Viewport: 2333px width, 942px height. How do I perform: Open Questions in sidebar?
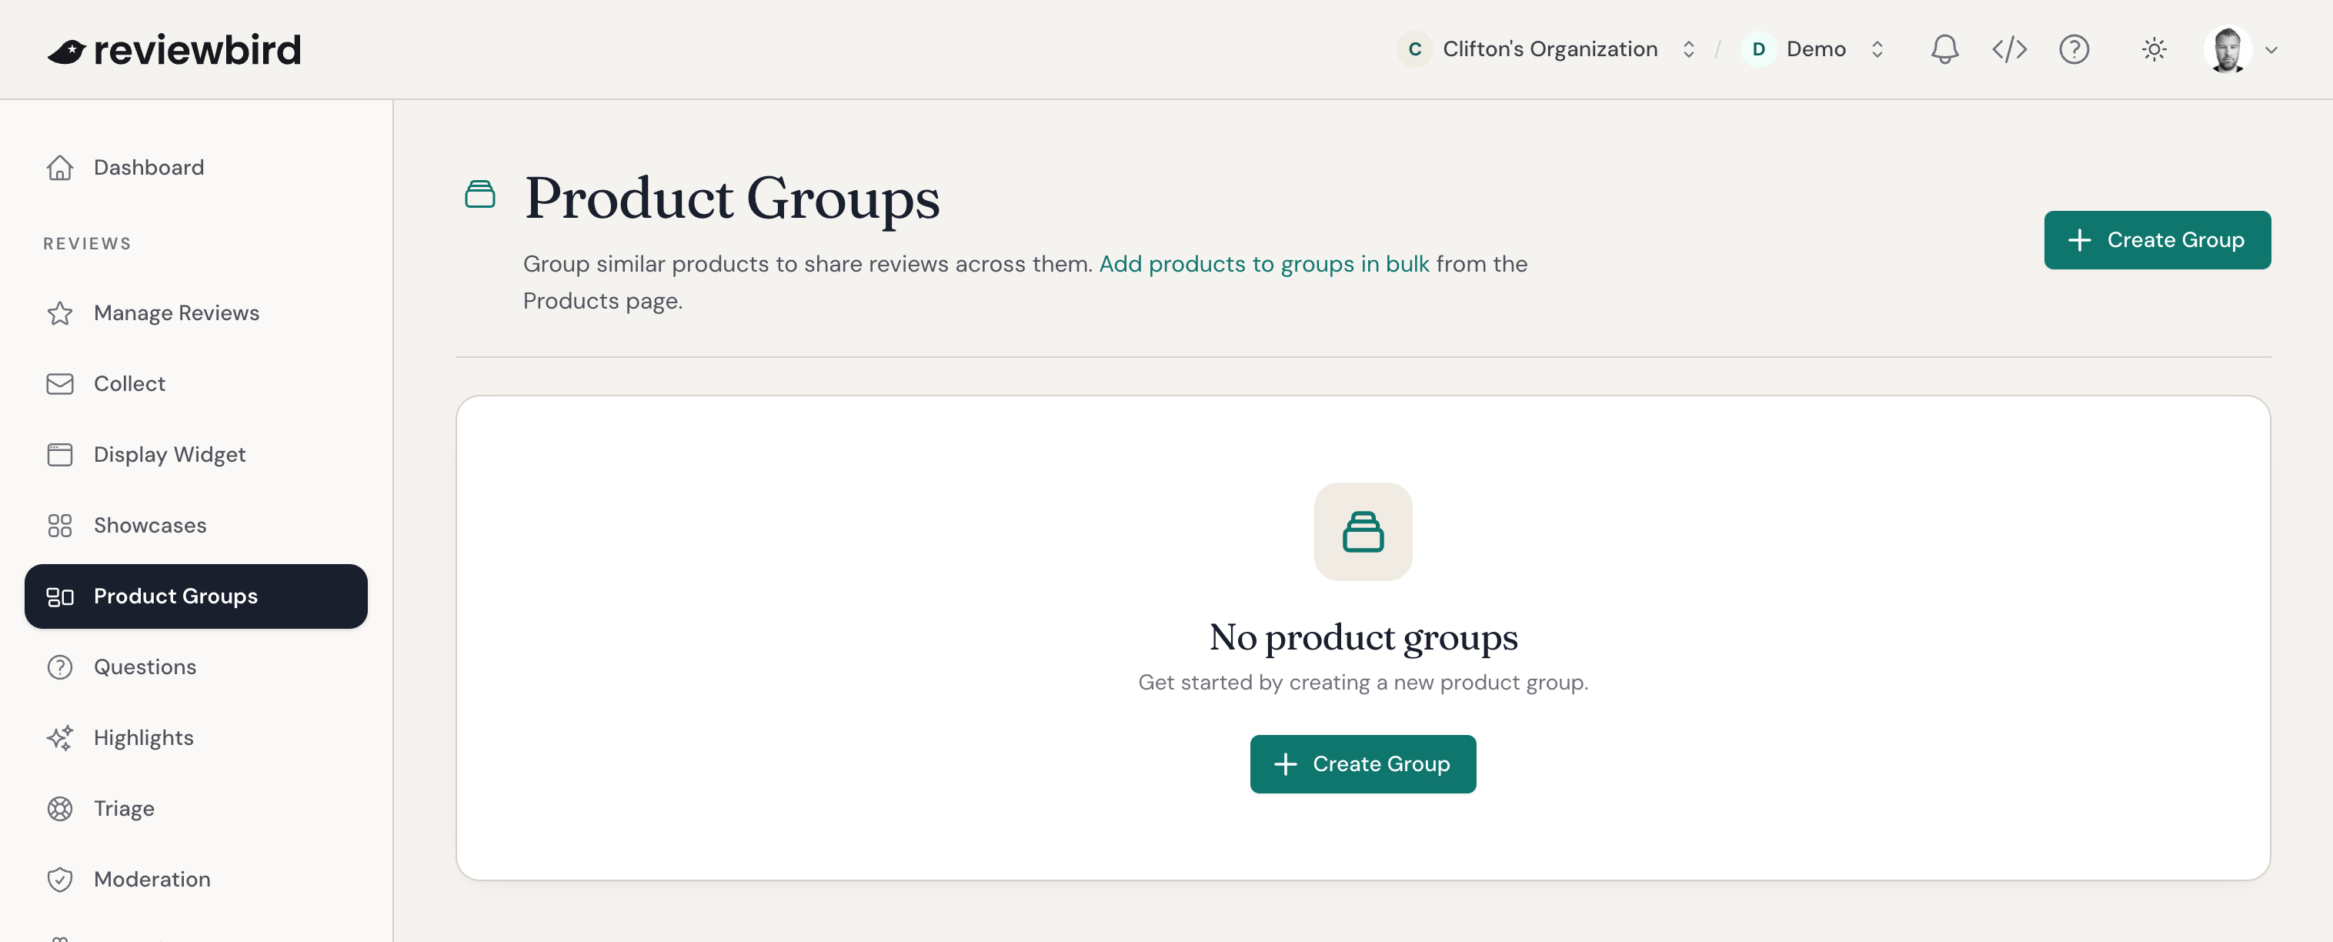point(195,667)
